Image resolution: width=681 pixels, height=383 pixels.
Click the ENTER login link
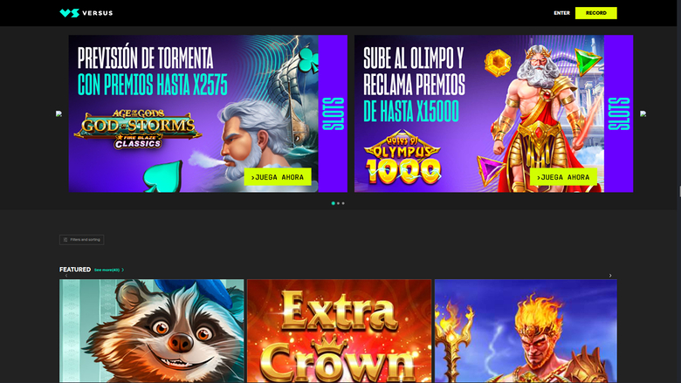[x=561, y=13]
